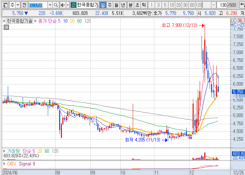Switch to the 초 second chart tab
245x175 pixels.
[137, 5]
